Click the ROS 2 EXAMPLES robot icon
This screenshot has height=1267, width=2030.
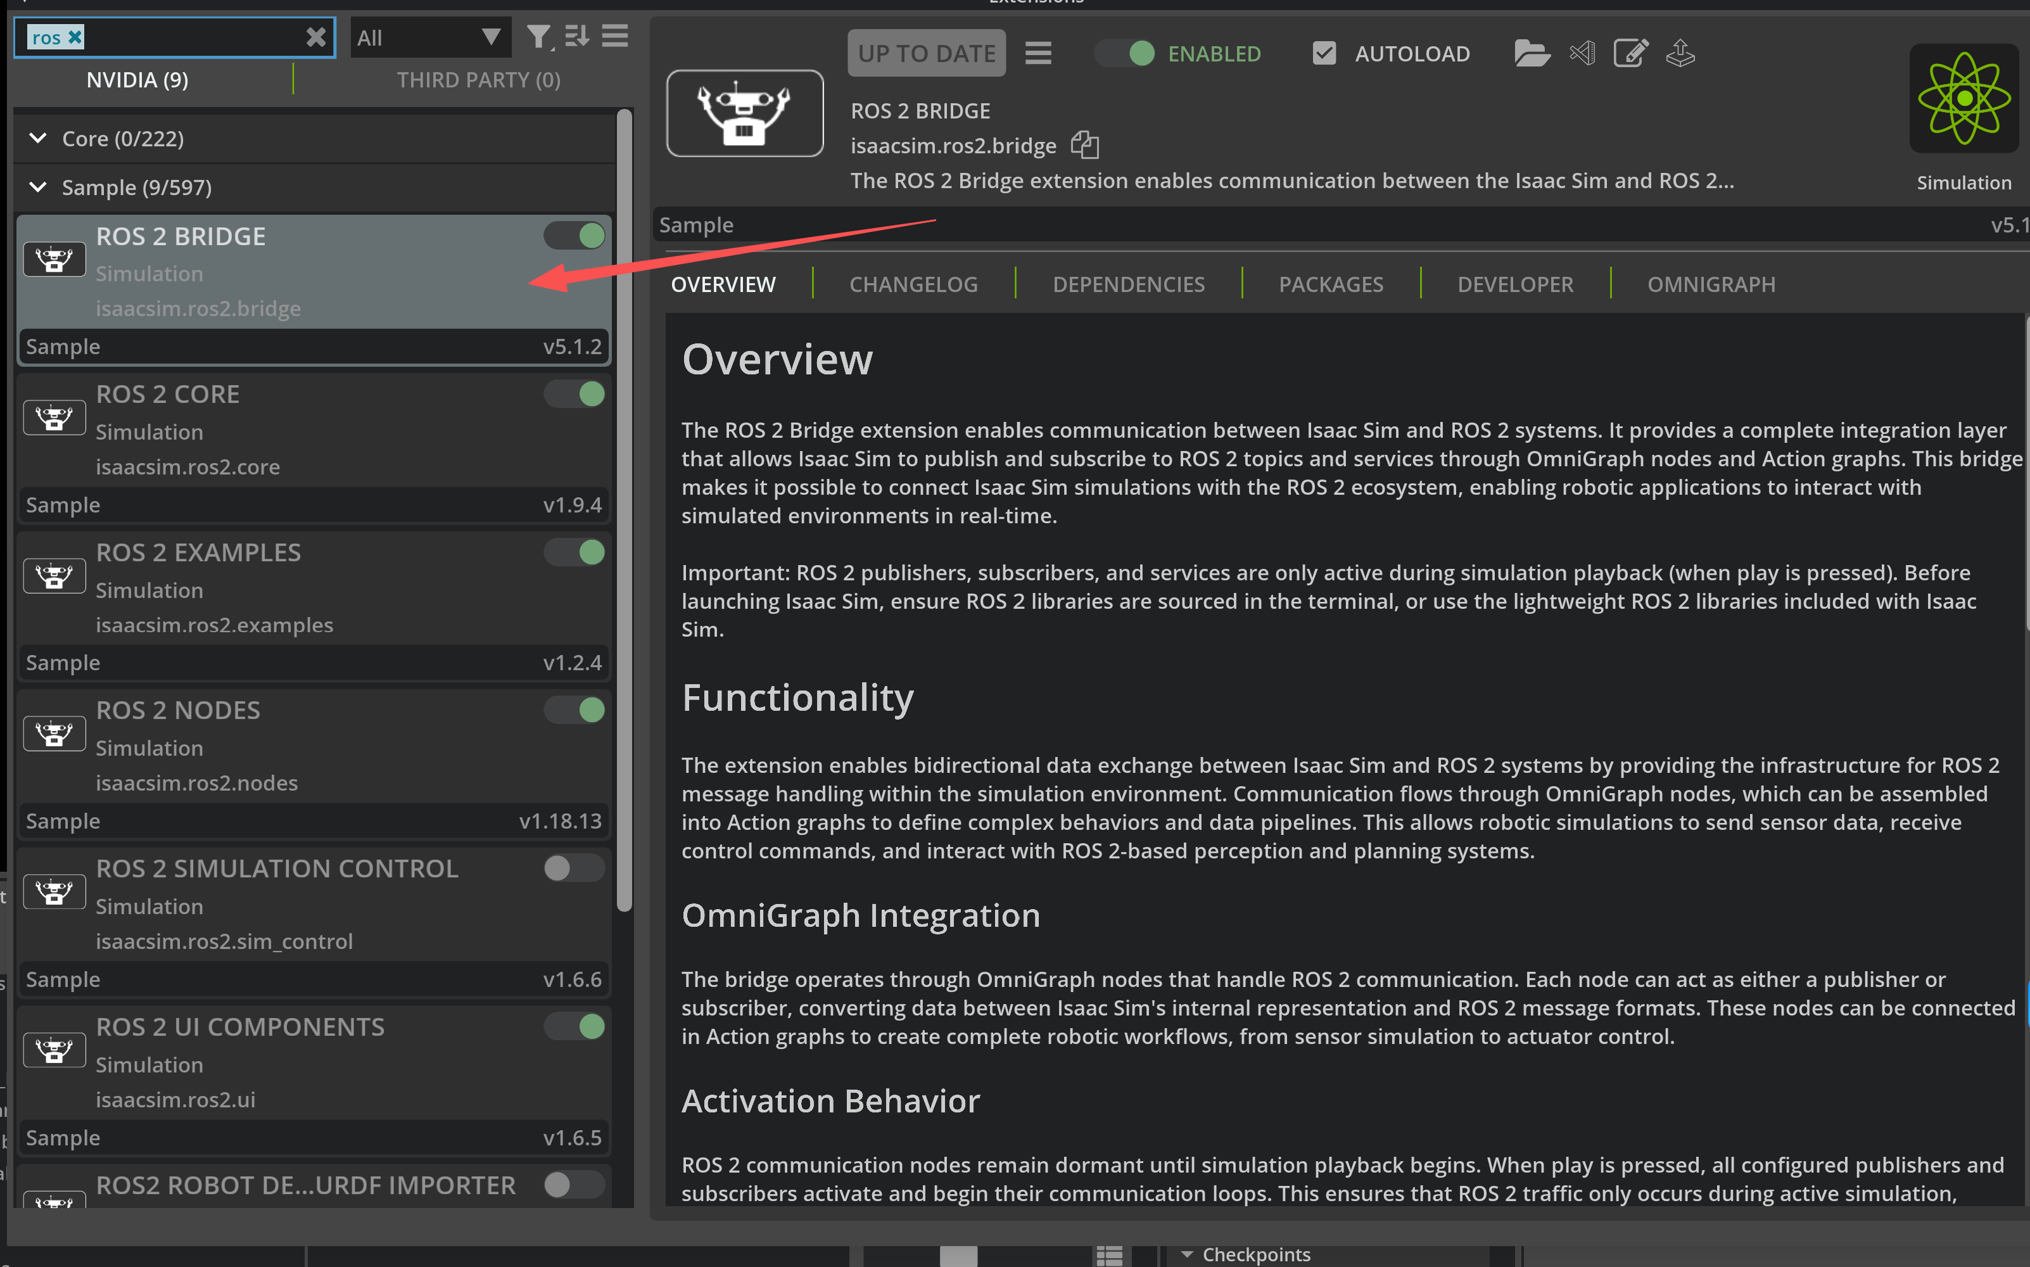coord(54,576)
